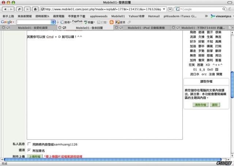Viewport: 234px width, 166px height.
Task: Run the ABC 檢查 spell check
Action: [89, 22]
